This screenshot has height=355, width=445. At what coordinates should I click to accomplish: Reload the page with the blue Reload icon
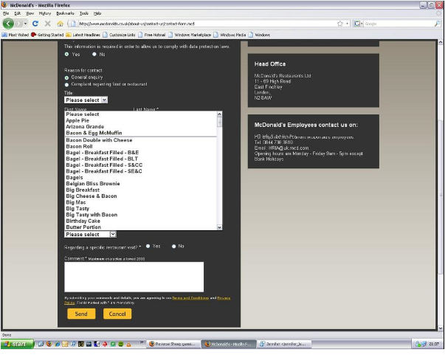(35, 24)
